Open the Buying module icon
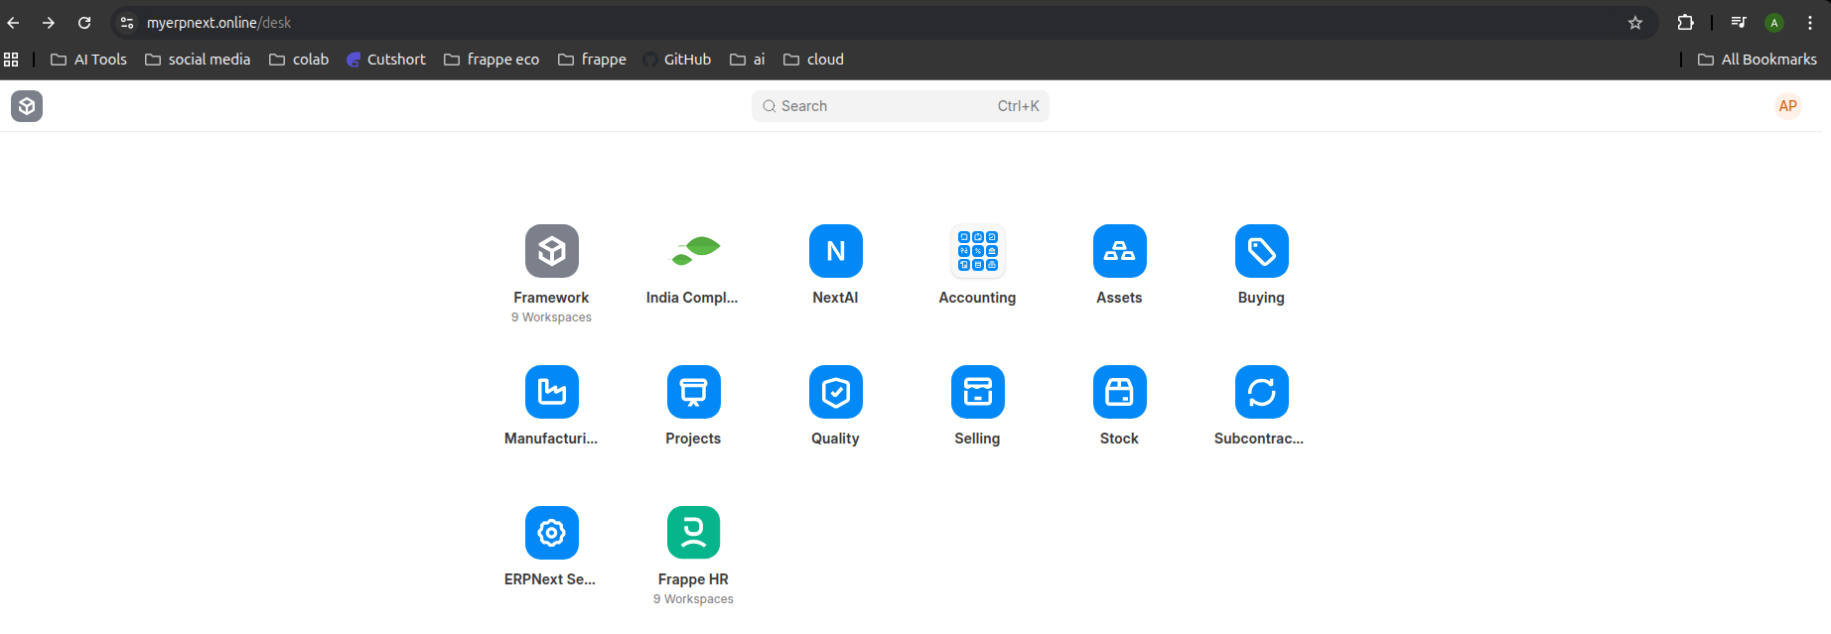Image resolution: width=1831 pixels, height=634 pixels. [1261, 251]
